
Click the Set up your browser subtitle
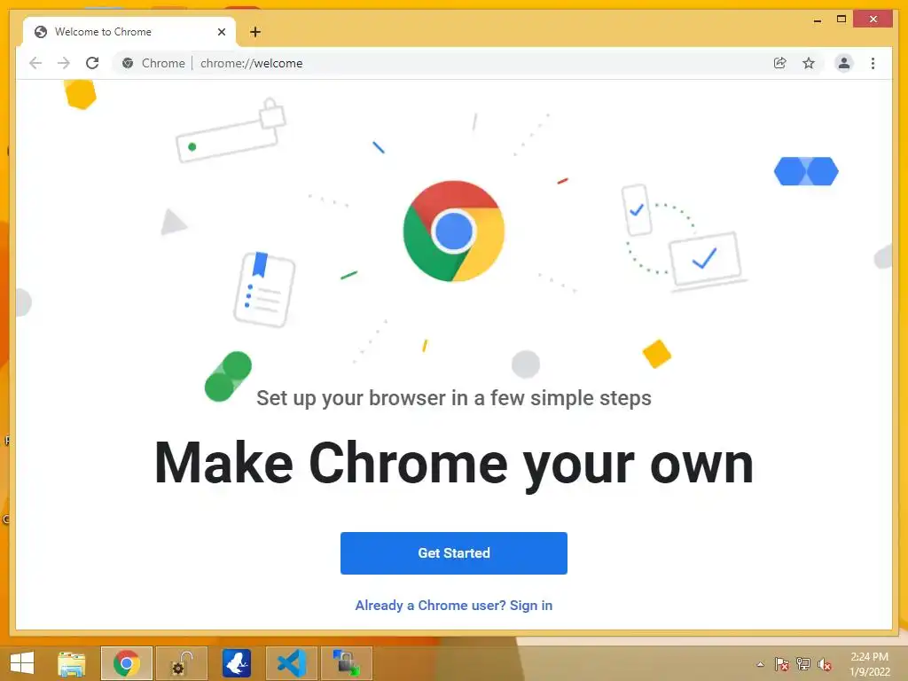(453, 398)
